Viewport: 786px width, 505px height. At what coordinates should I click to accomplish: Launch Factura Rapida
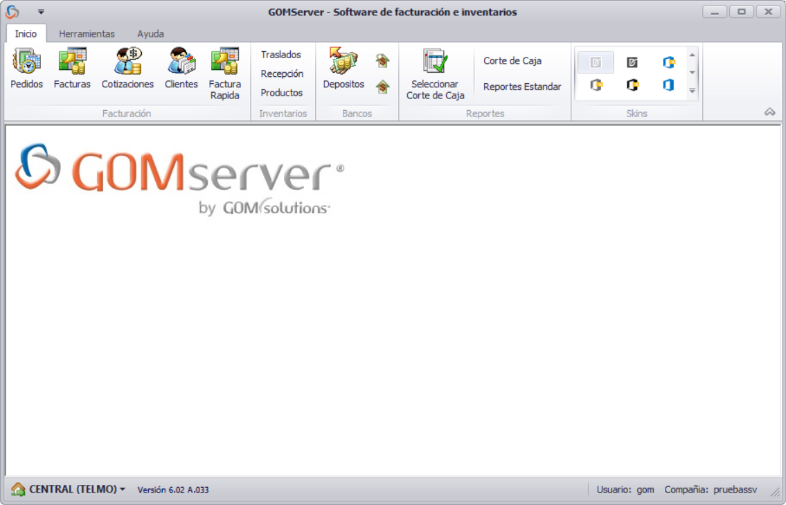click(224, 73)
